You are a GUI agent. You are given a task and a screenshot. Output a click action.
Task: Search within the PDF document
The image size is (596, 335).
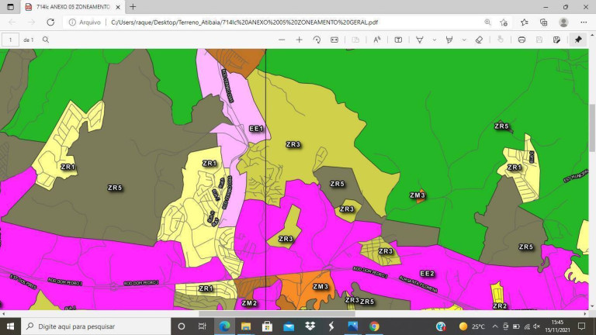(46, 40)
